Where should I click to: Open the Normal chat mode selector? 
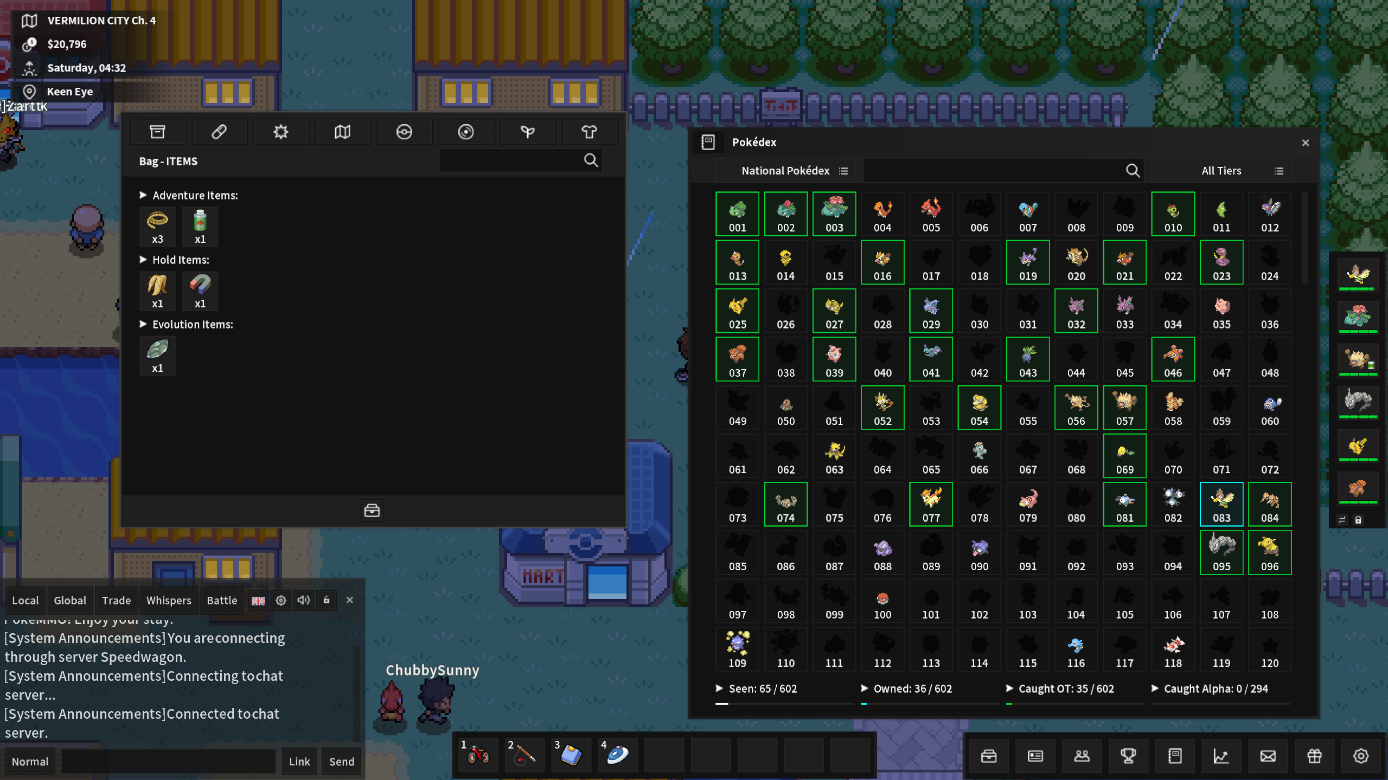coord(30,761)
